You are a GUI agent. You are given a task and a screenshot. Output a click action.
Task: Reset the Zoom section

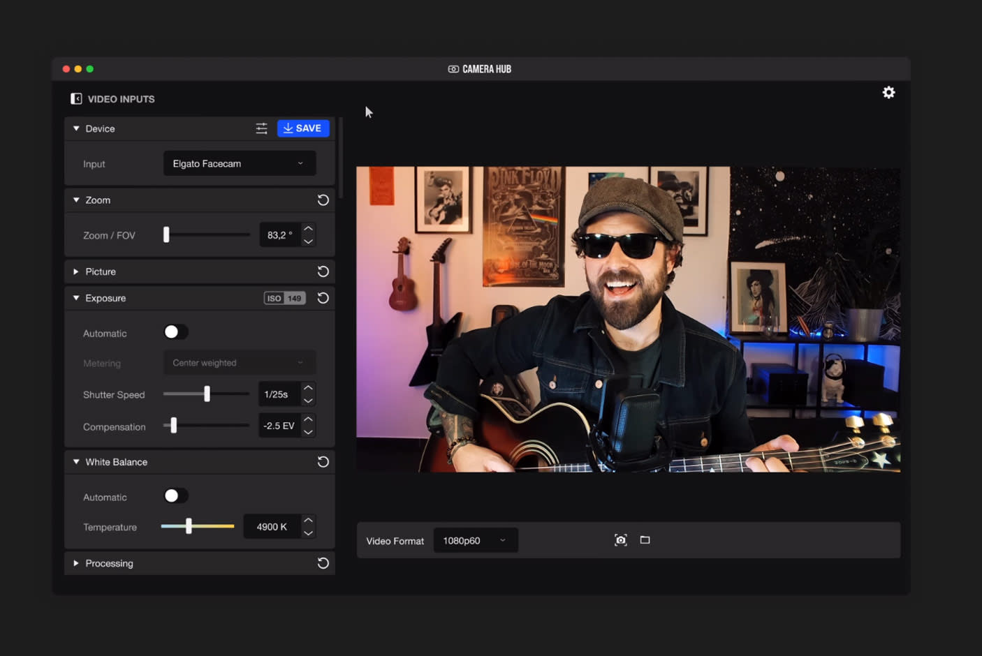[x=323, y=200]
